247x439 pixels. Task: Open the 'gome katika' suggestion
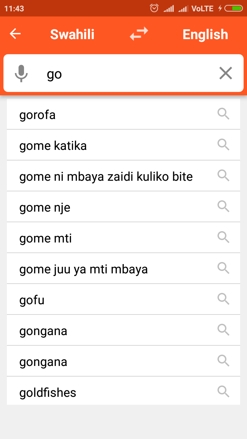tap(53, 146)
